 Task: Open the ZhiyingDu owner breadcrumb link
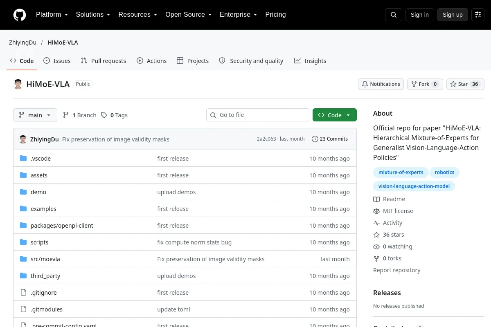coord(23,43)
